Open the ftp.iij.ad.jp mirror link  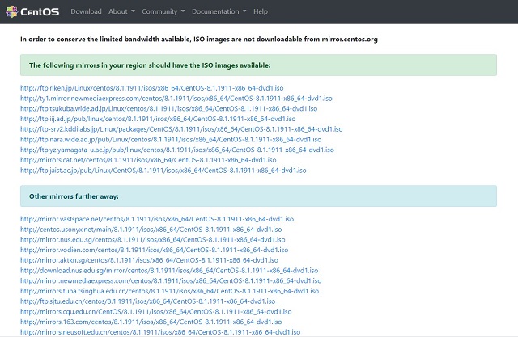158,119
